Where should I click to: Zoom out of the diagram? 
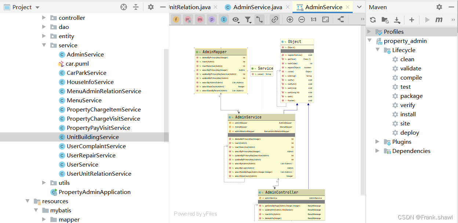coord(302,20)
